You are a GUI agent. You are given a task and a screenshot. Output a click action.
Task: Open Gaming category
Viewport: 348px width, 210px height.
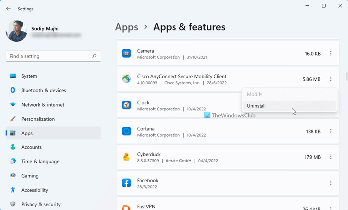click(54, 176)
